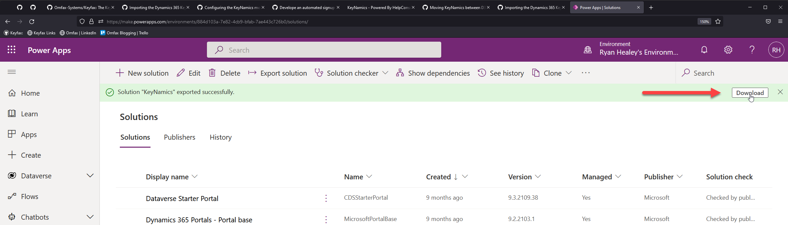Close the Power Apps Solutions browser tab
Image resolution: width=788 pixels, height=225 pixels.
638,7
